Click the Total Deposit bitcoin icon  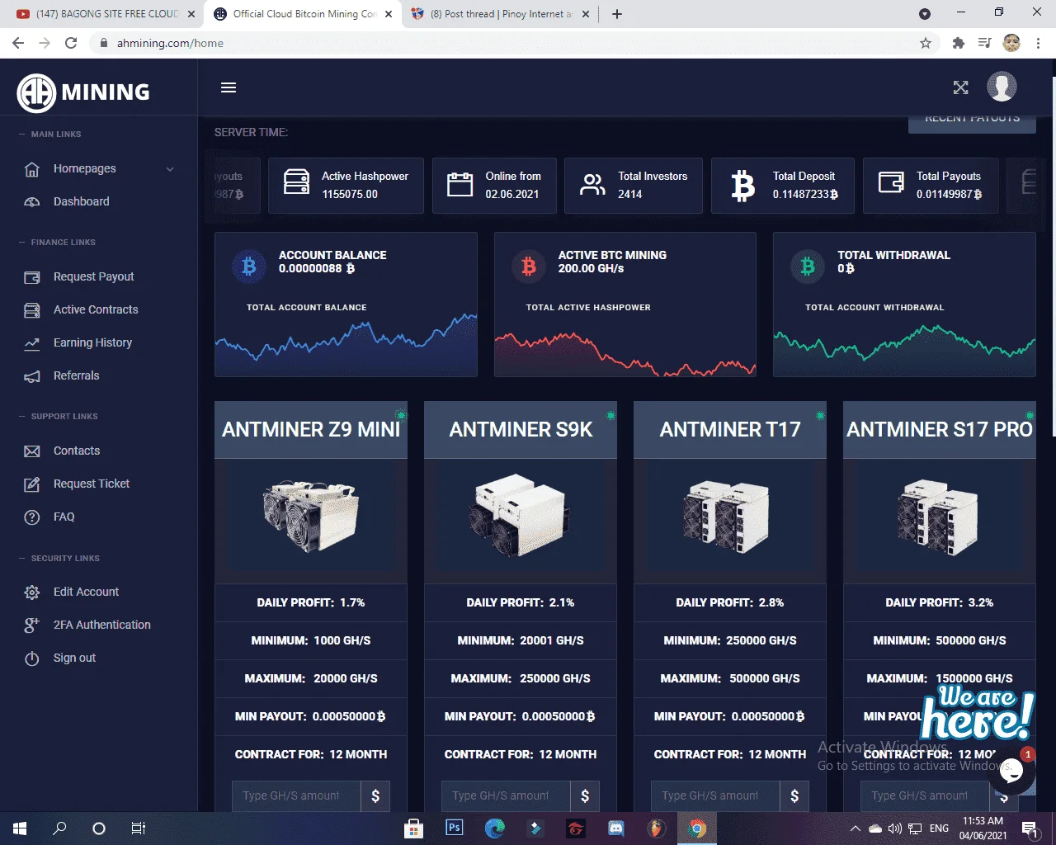pos(742,186)
